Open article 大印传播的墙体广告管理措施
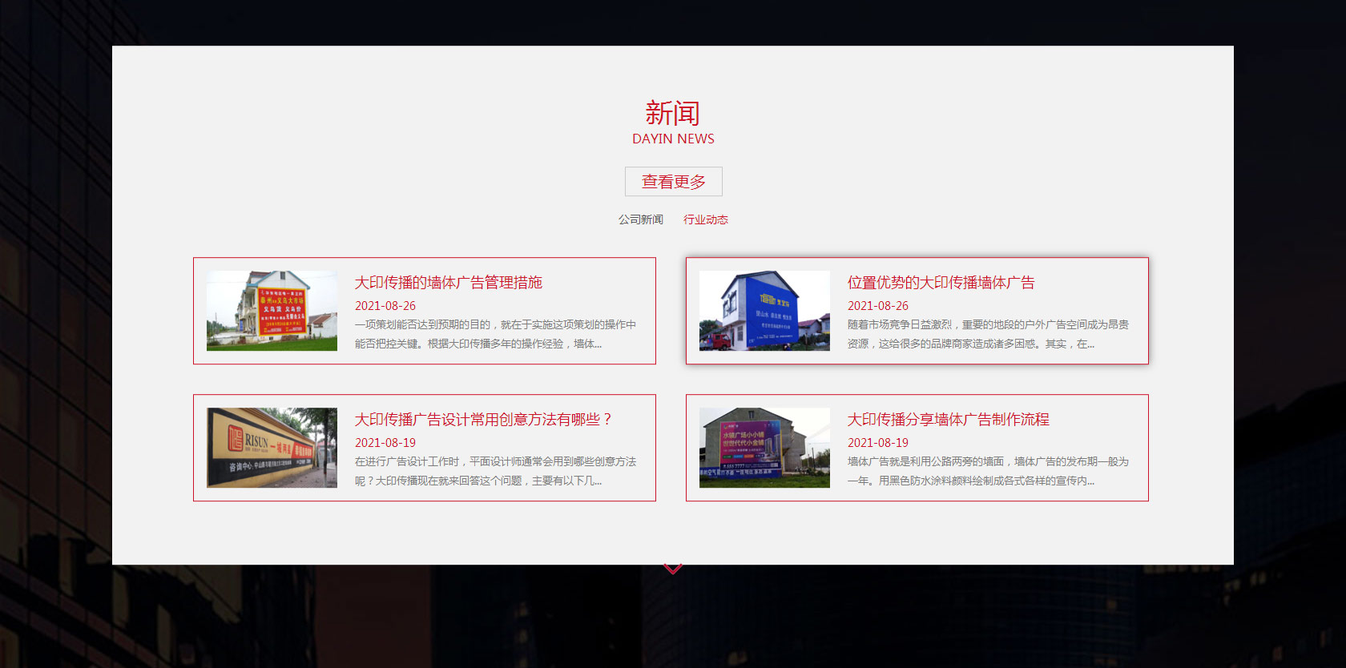The height and width of the screenshot is (668, 1346). coord(449,283)
